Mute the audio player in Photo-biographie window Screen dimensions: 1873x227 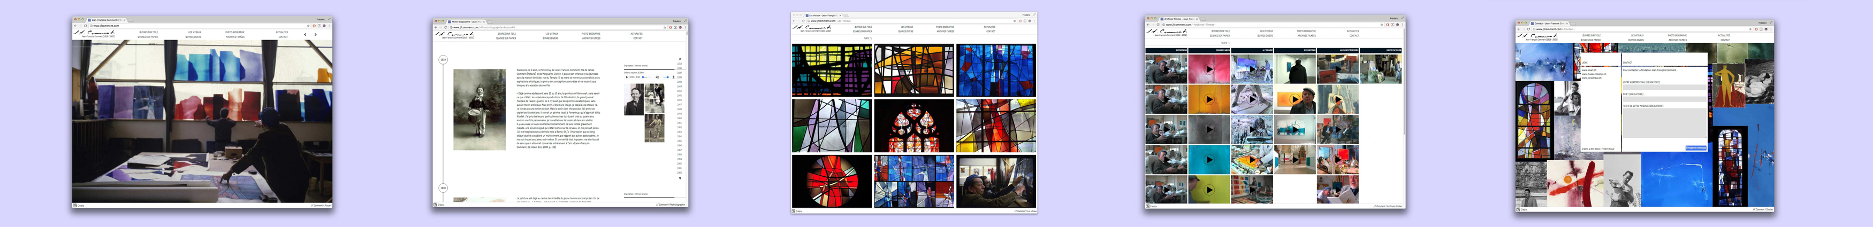(x=657, y=77)
